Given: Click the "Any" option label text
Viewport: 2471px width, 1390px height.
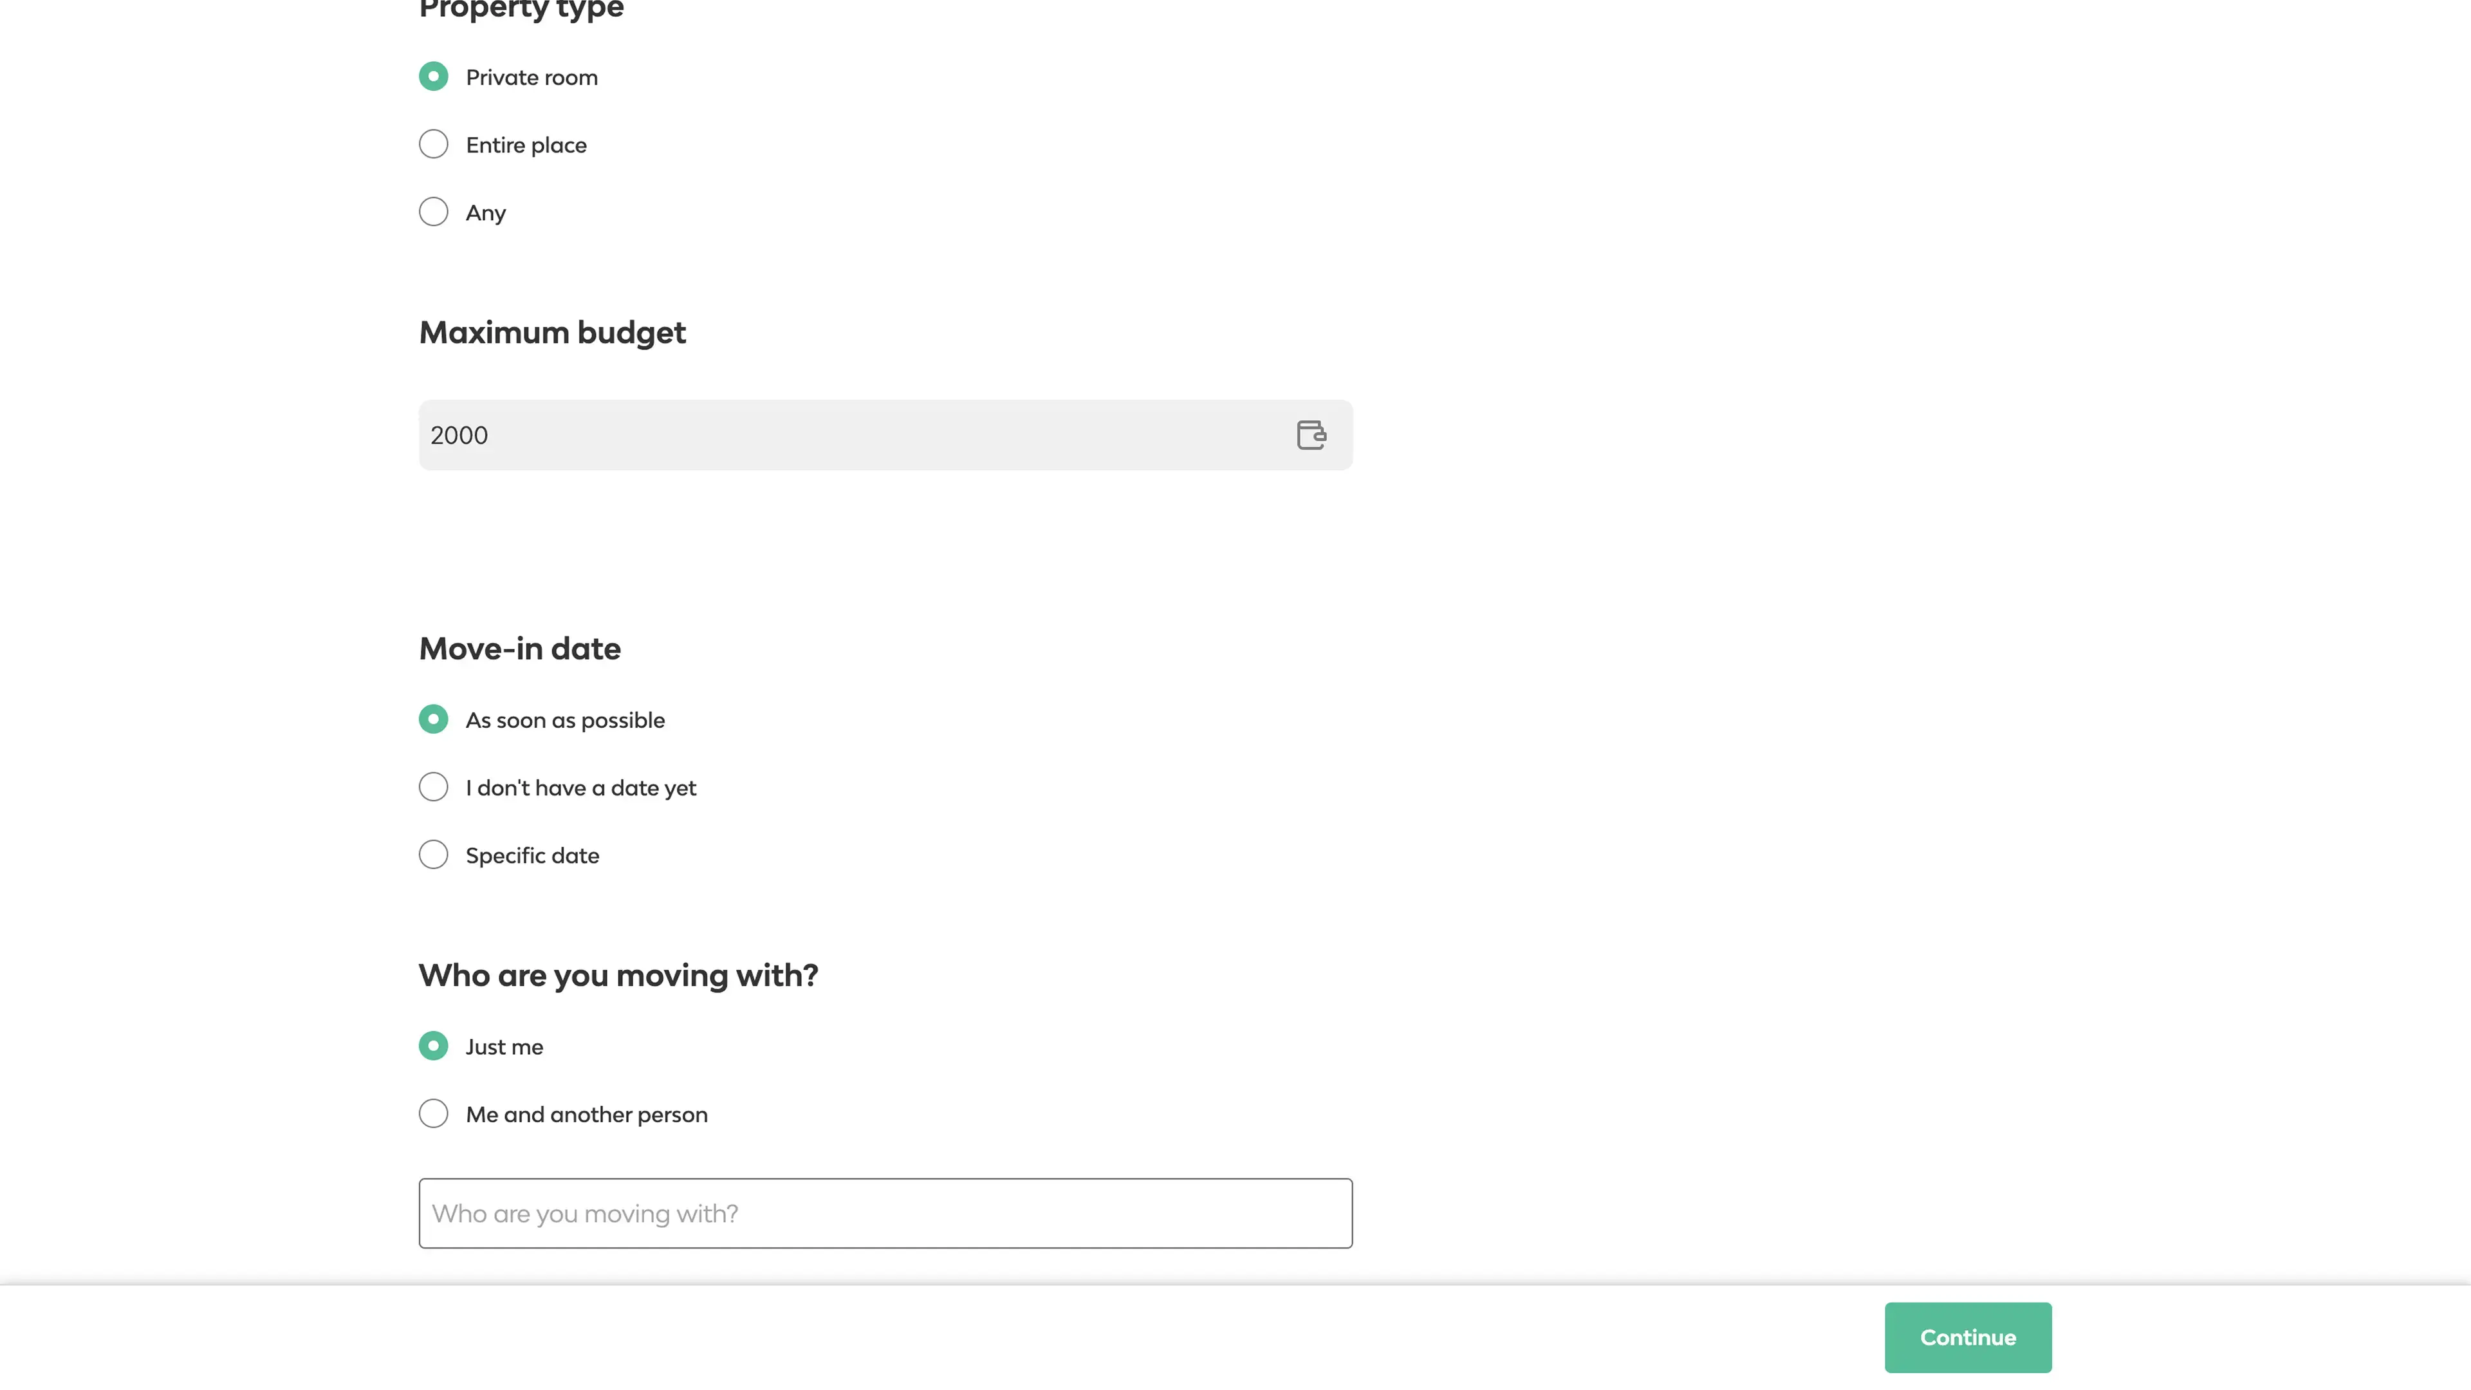Looking at the screenshot, I should pos(485,213).
